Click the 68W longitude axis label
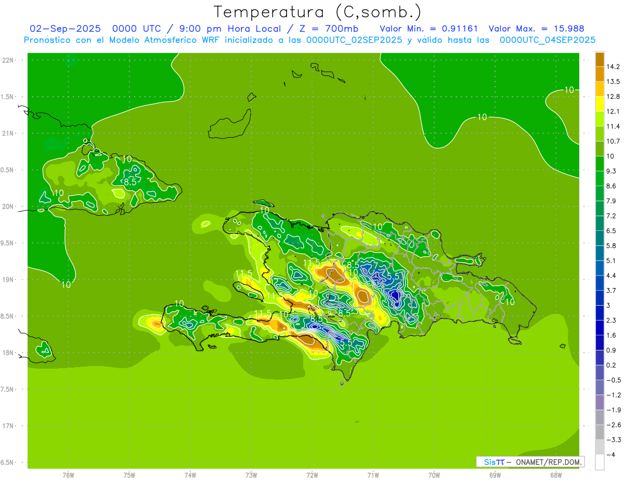The height and width of the screenshot is (482, 624). click(x=556, y=475)
